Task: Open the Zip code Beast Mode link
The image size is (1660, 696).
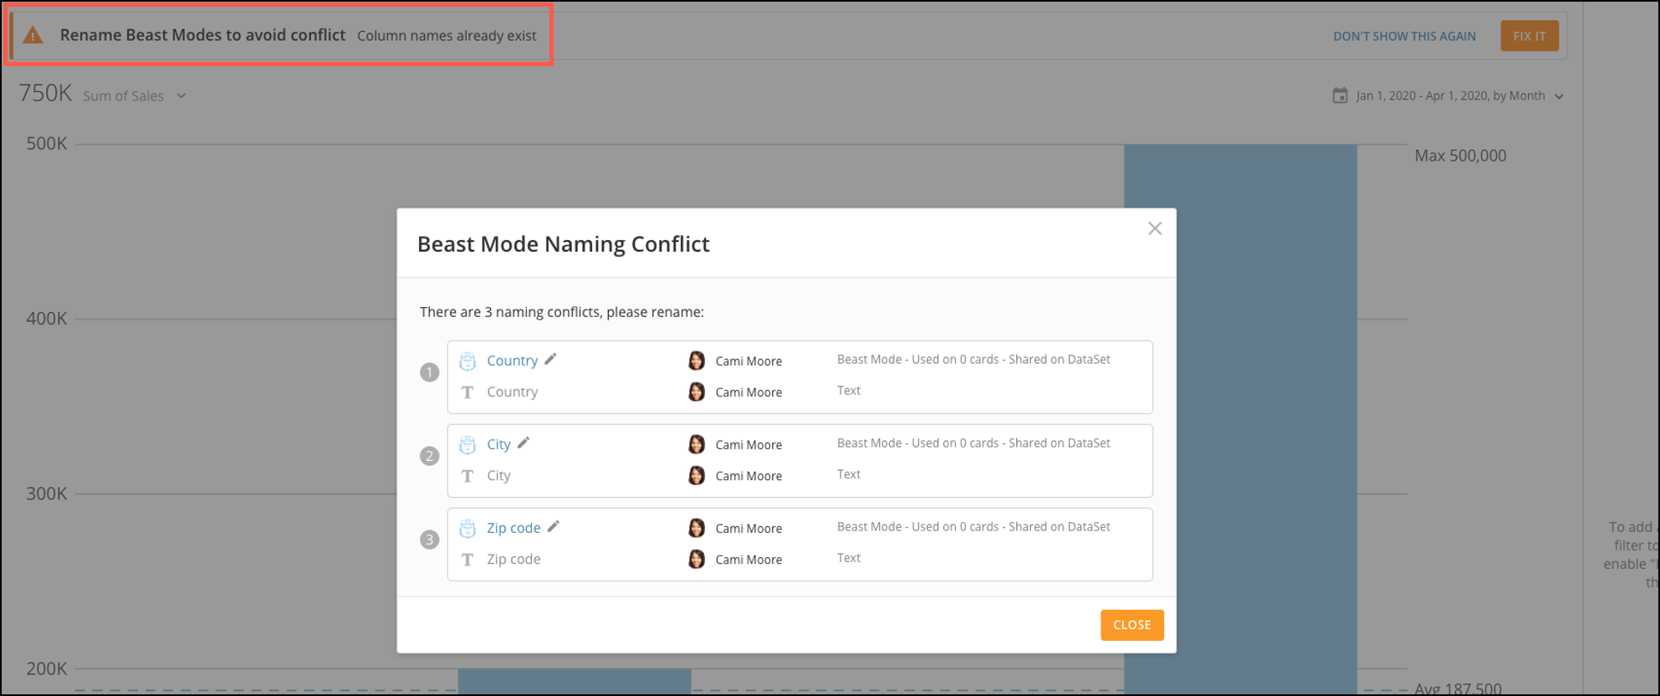Action: point(513,528)
